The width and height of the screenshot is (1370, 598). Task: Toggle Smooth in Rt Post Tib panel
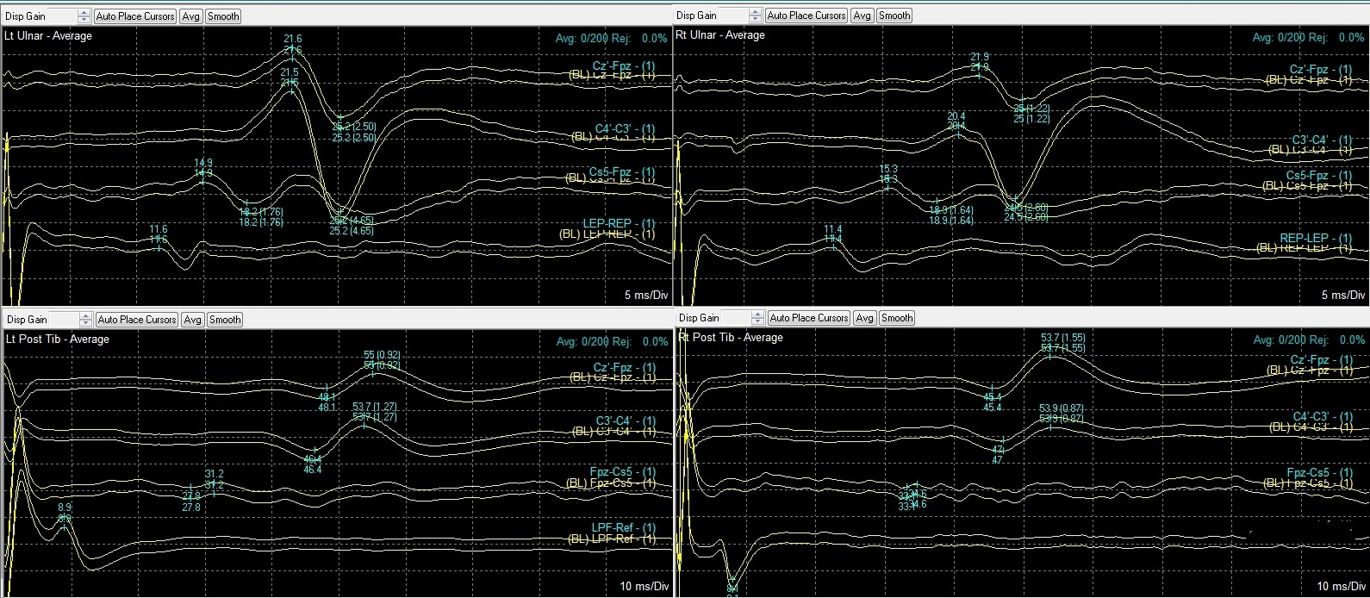tap(896, 318)
